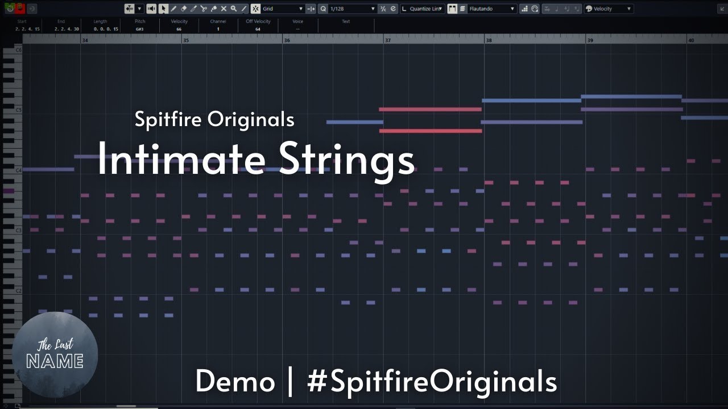Click the Step Input icon
This screenshot has width=728, height=409.
pos(524,9)
